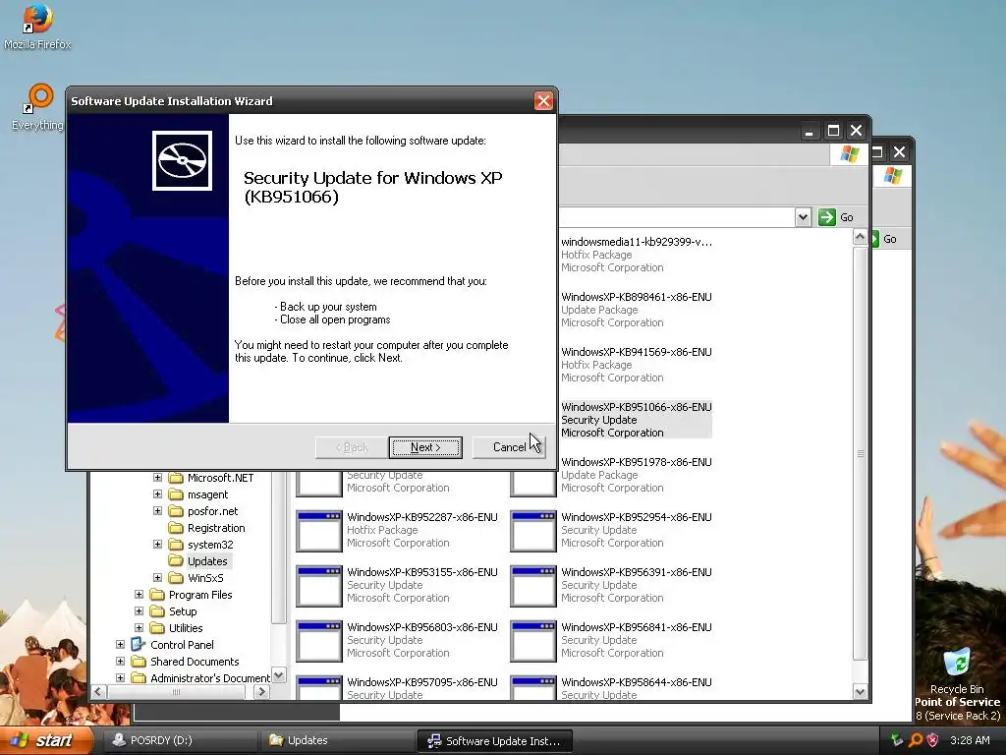Minimize the Updates explorer window
This screenshot has width=1006, height=755.
tap(810, 131)
